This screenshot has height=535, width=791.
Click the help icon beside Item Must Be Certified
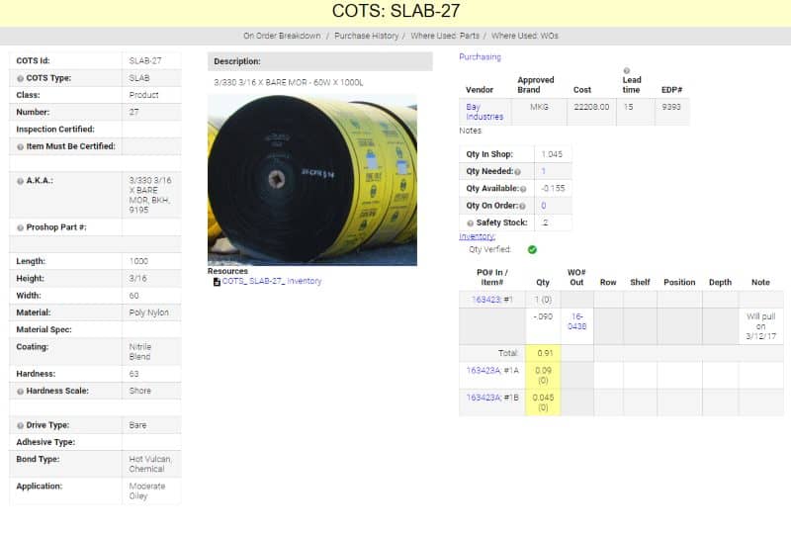(20, 147)
